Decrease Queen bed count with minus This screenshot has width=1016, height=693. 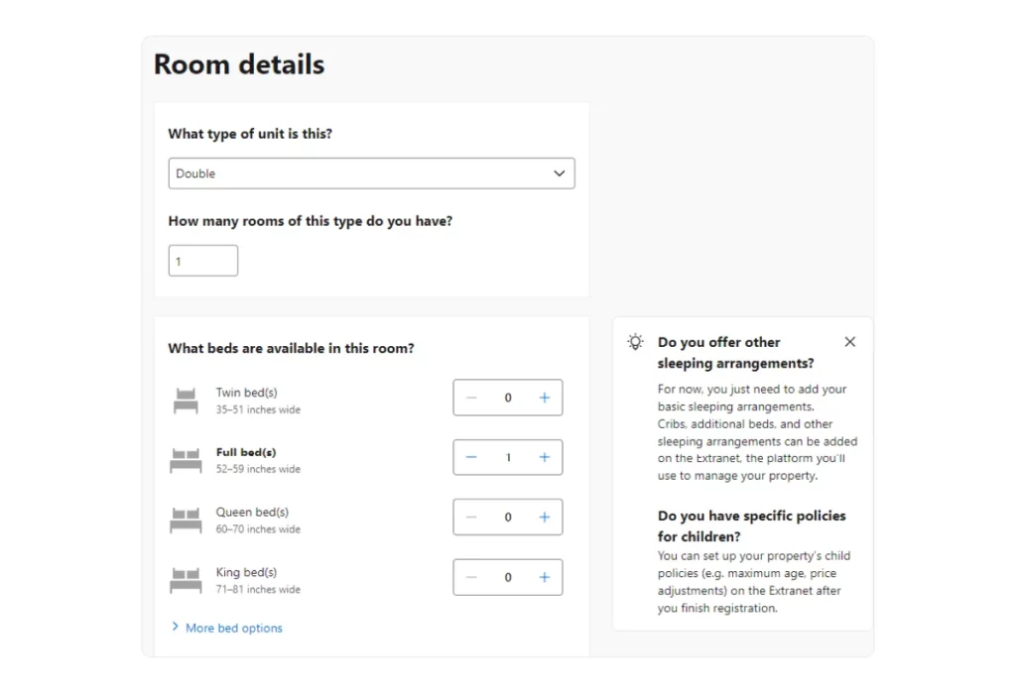tap(471, 517)
